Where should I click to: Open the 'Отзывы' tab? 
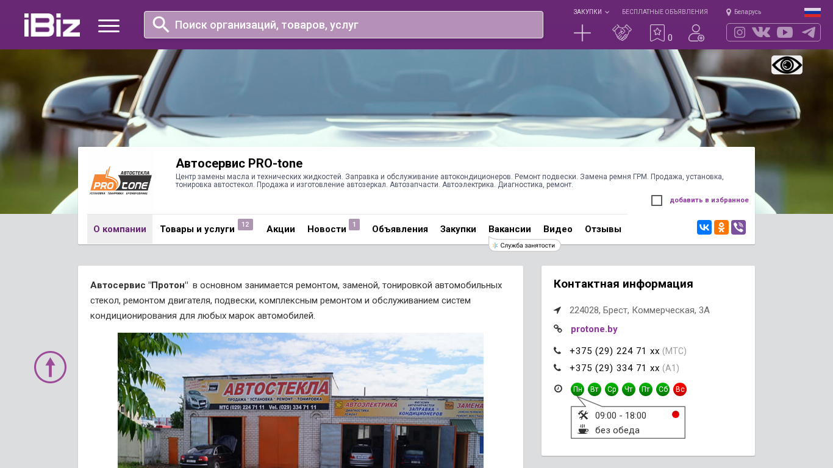pyautogui.click(x=603, y=229)
